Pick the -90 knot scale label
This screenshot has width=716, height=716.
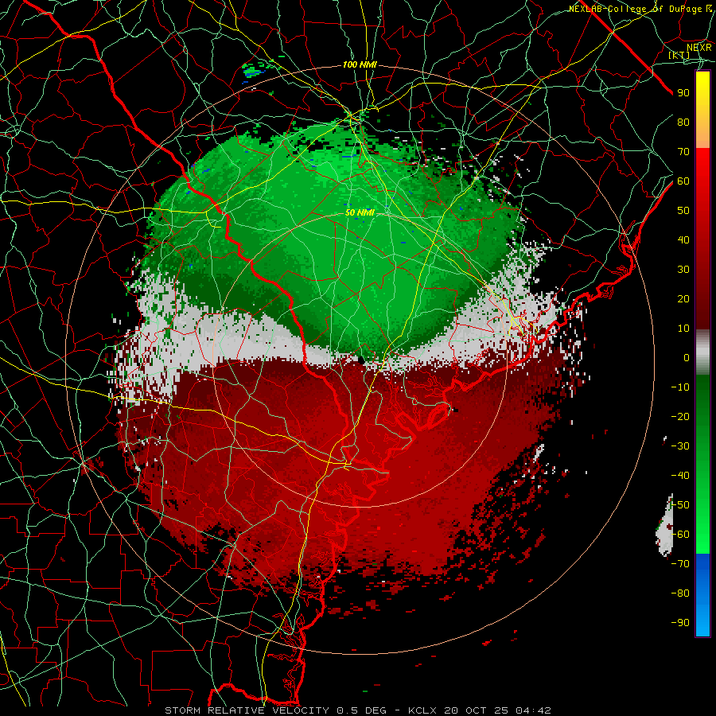pos(680,623)
